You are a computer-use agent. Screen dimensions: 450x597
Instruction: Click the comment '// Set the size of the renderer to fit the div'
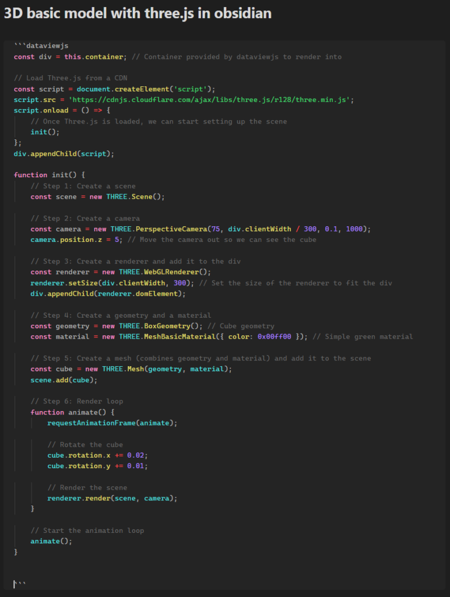tap(296, 283)
